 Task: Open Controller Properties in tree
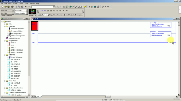pyautogui.click(x=18, y=29)
